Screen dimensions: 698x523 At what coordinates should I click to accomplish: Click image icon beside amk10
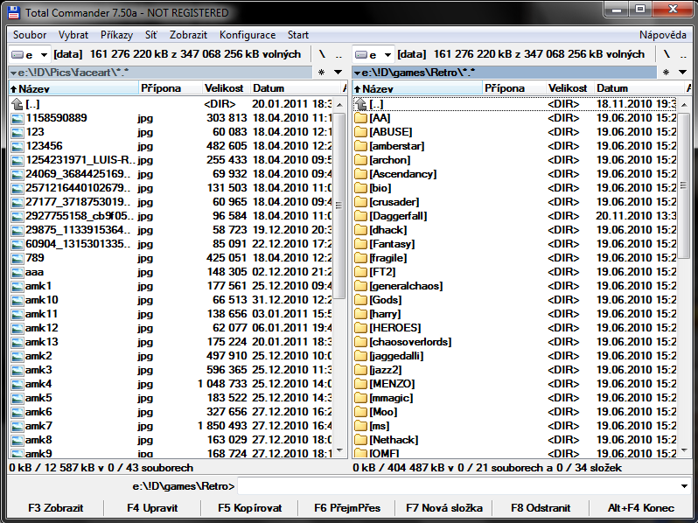point(17,301)
